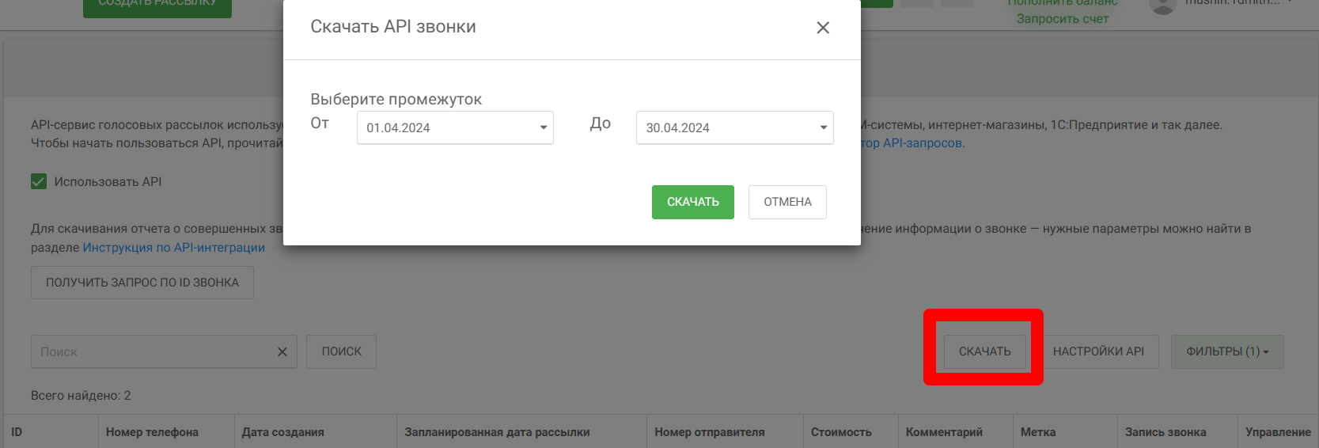Select the Стоимость column header
Image resolution: width=1319 pixels, height=448 pixels.
coord(841,432)
